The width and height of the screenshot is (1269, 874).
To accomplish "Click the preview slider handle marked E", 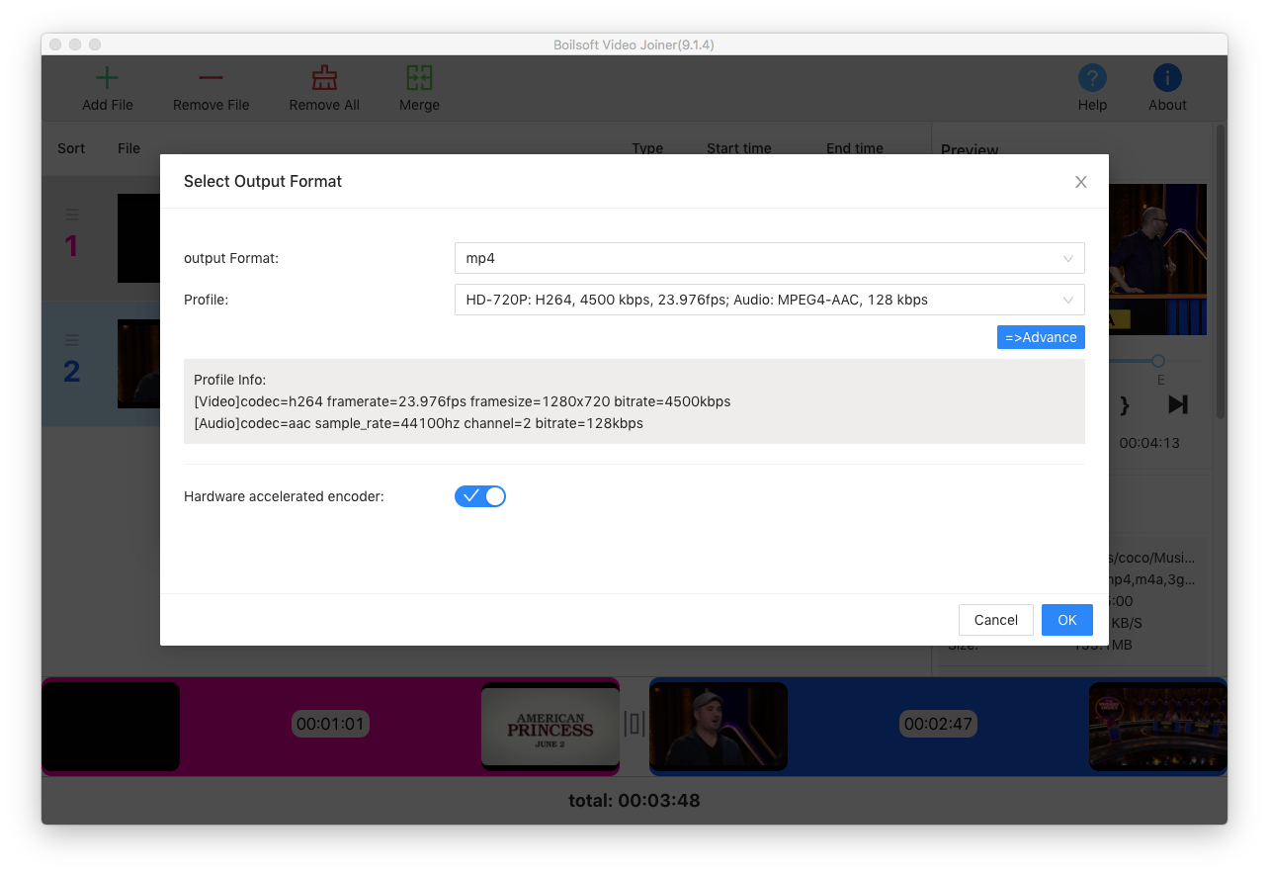I will (x=1158, y=361).
